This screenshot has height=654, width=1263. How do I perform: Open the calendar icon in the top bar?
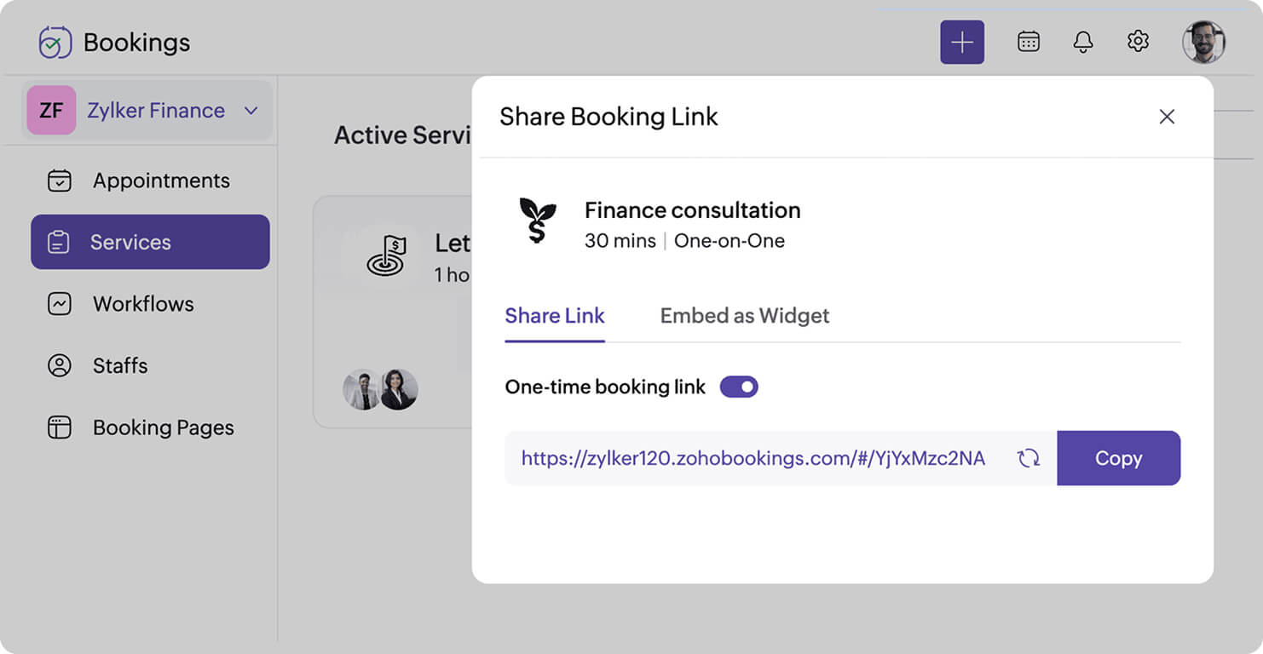click(1028, 40)
